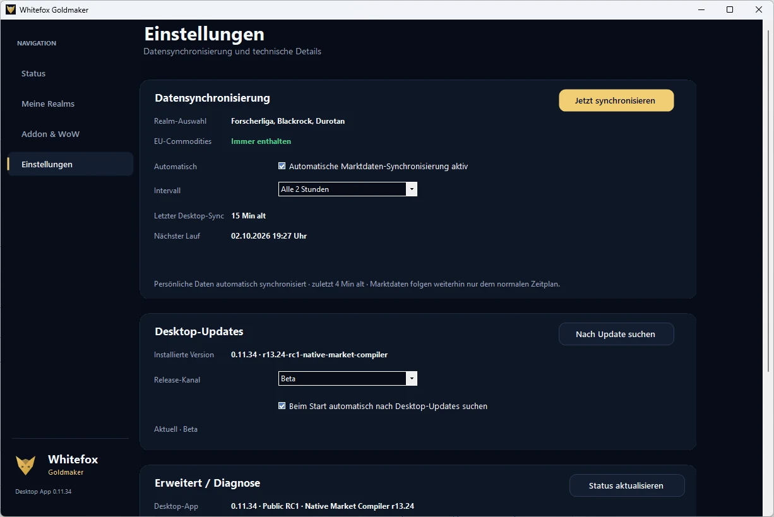Screen dimensions: 774x517
Task: Click installed version 0.11.34 · r13.24-rc1-native-market-compiler
Action: [x=309, y=355]
